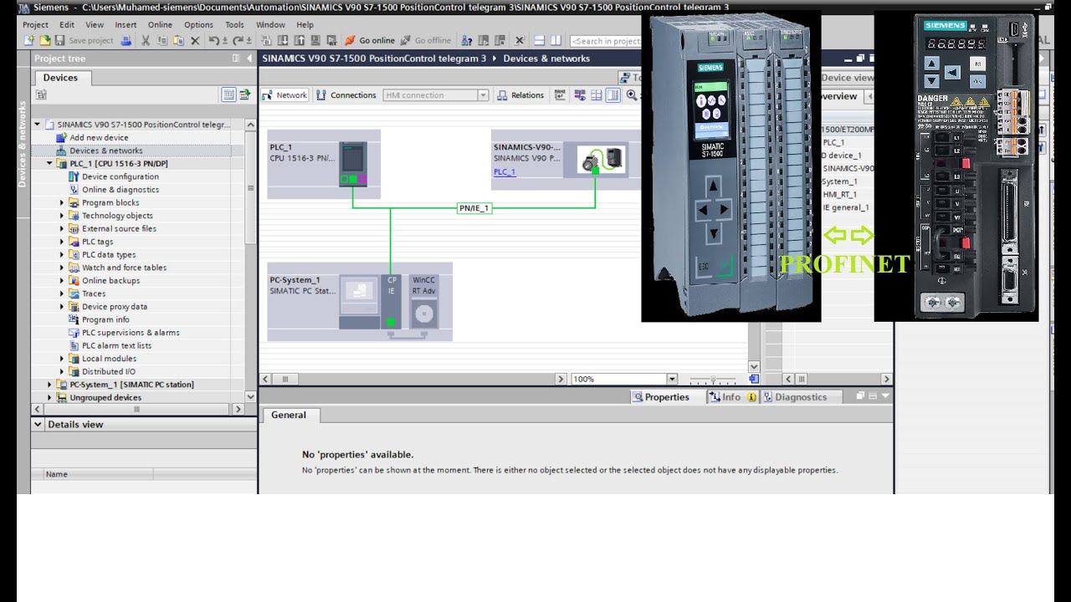1071x602 pixels.
Task: Open the HMI connection dropdown
Action: click(x=483, y=95)
